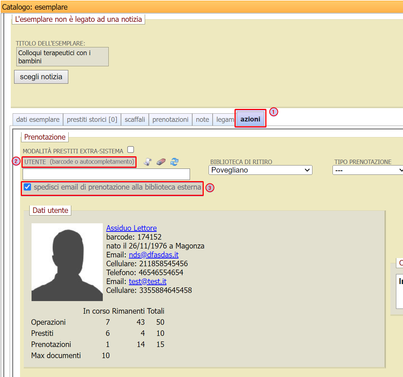This screenshot has width=403, height=377.
Task: Uncheck spedisci email di prenotazione checkbox
Action: pos(27,187)
